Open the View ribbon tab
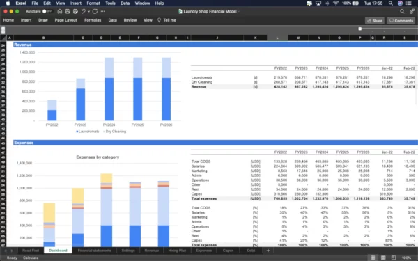The image size is (418, 261). tap(148, 20)
